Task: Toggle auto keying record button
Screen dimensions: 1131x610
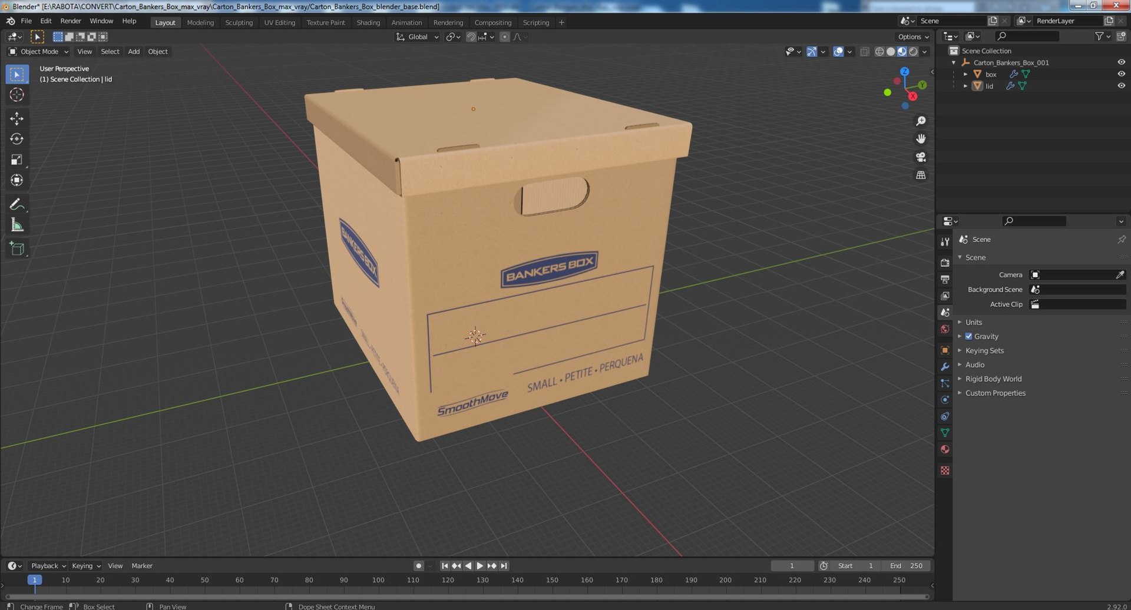Action: click(x=418, y=566)
